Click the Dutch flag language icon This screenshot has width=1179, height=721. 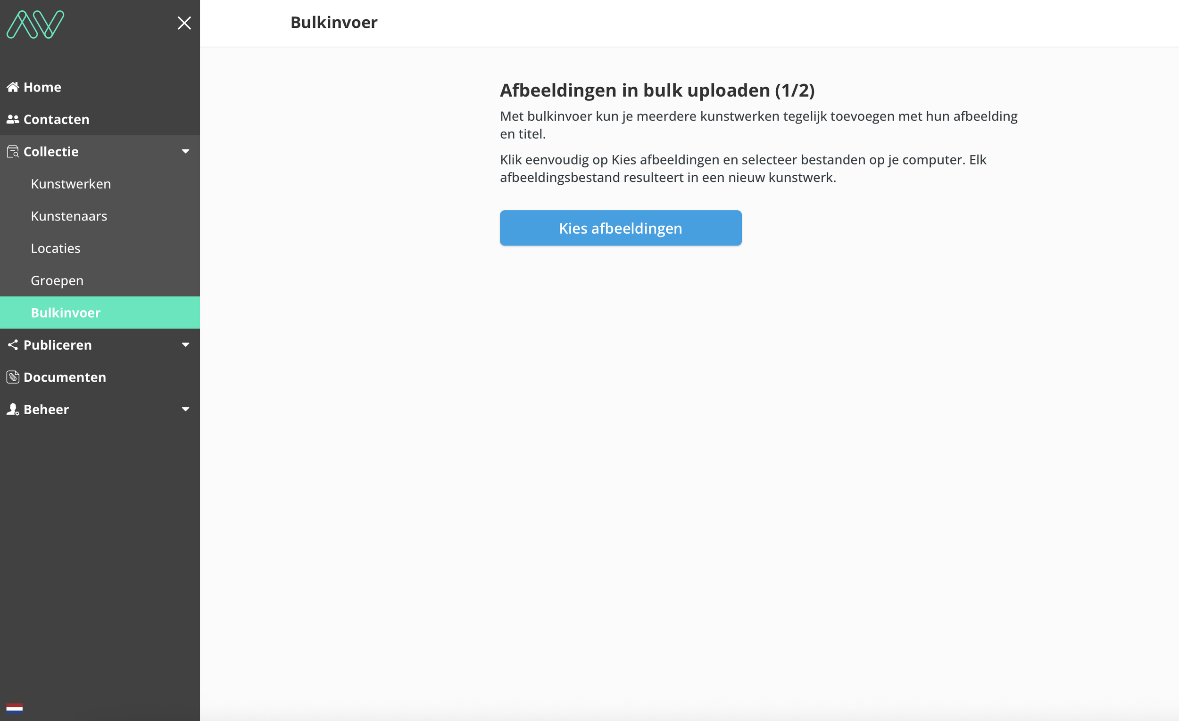point(14,708)
